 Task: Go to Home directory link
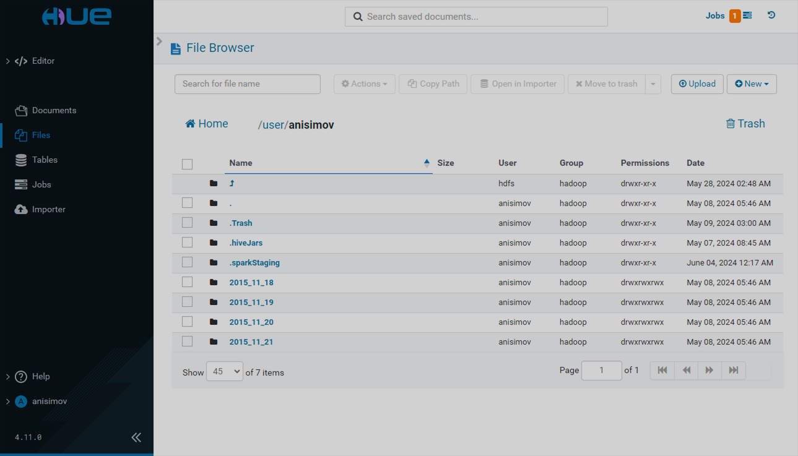(x=207, y=124)
